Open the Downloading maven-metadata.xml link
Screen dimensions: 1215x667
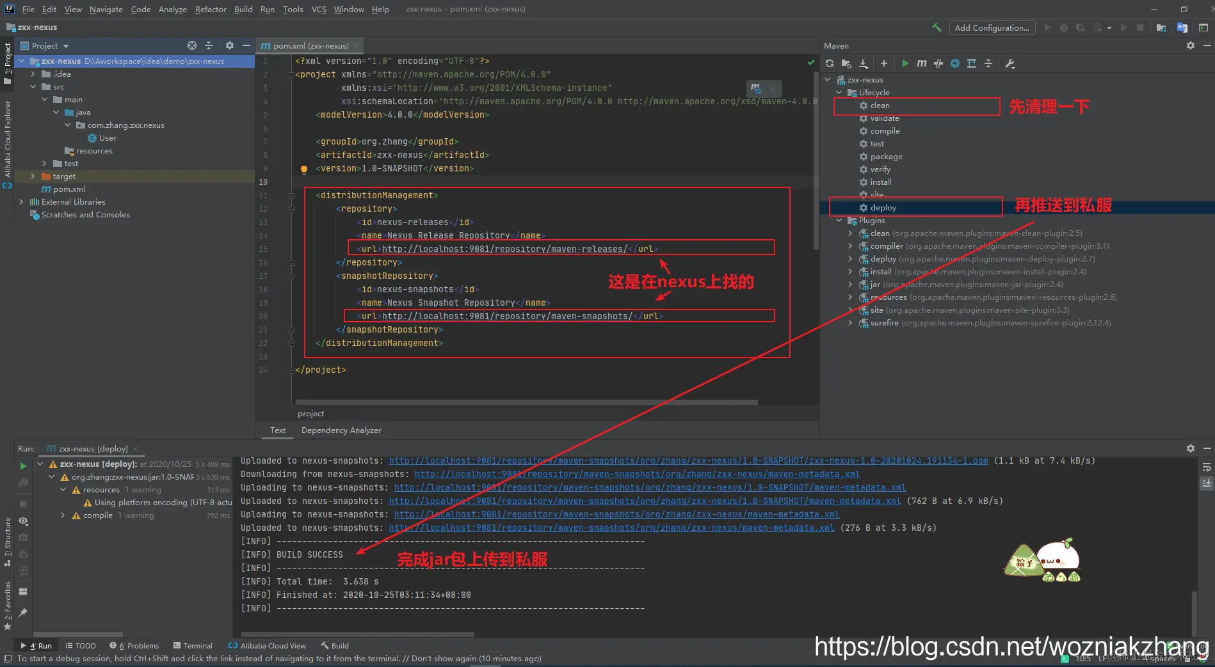point(637,475)
